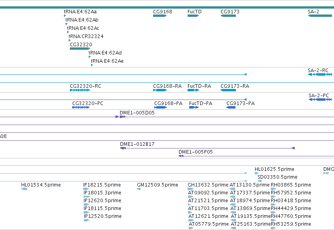
Task: Click the IP18115.5prime EST label
Action: (102, 209)
